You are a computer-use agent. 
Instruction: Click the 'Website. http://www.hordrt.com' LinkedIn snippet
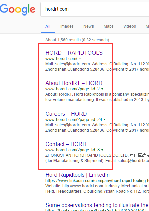[97, 186]
